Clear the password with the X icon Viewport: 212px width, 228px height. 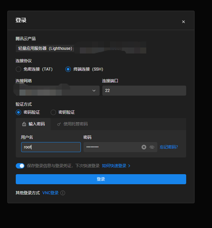point(144,147)
